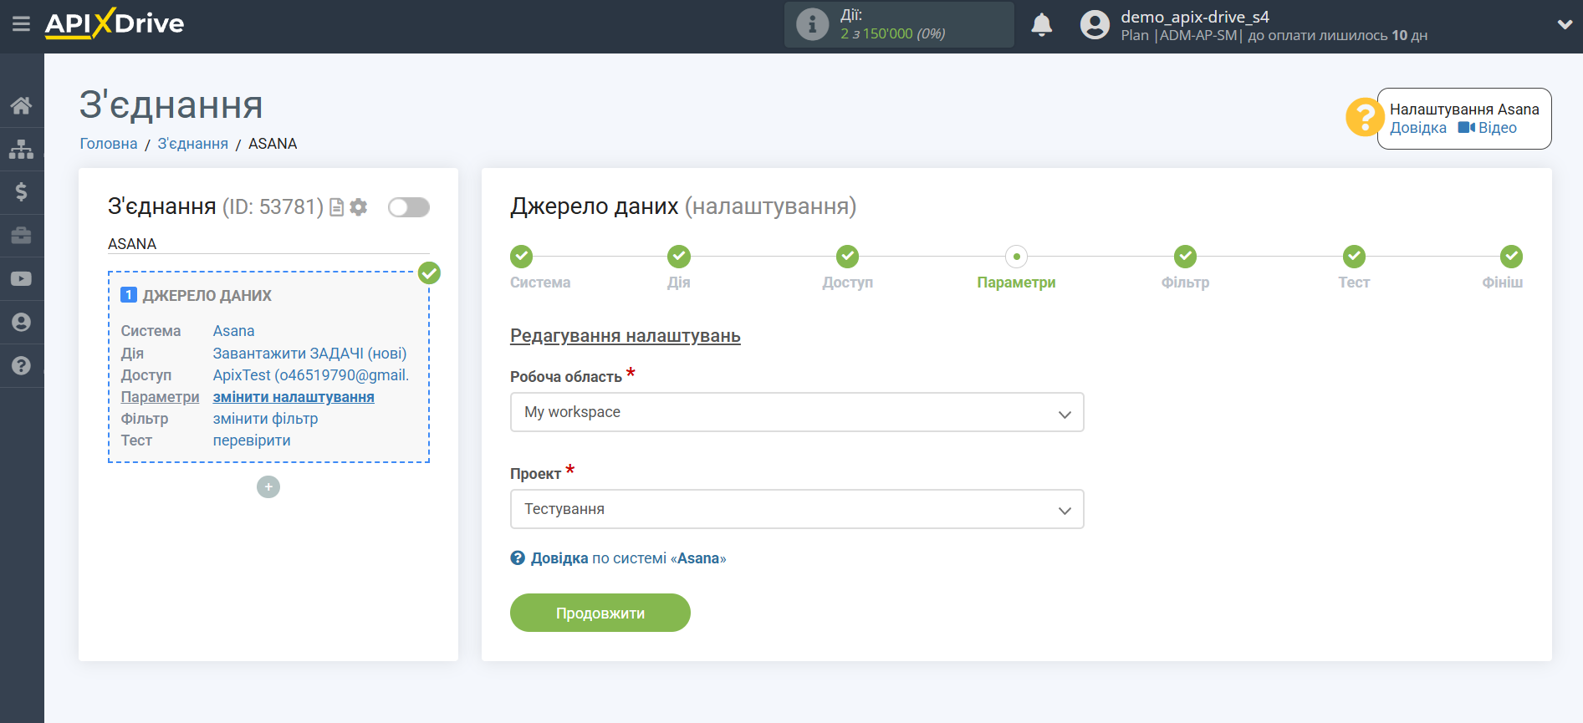Open the notifications bell
This screenshot has width=1583, height=723.
(1041, 25)
